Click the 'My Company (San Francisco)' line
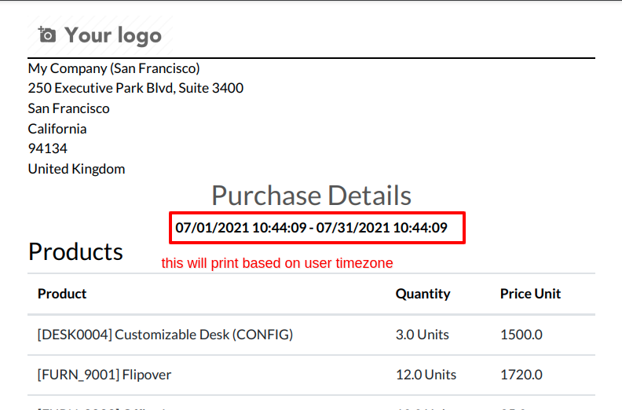Image resolution: width=622 pixels, height=410 pixels. (114, 68)
